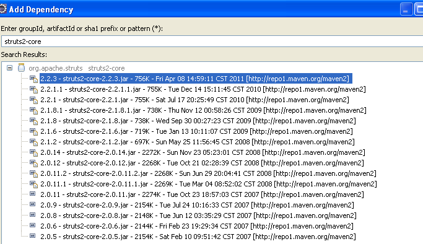Viewport: 423px width, 244px height.
Task: Click into the struts2-core search field
Action: tap(212, 41)
